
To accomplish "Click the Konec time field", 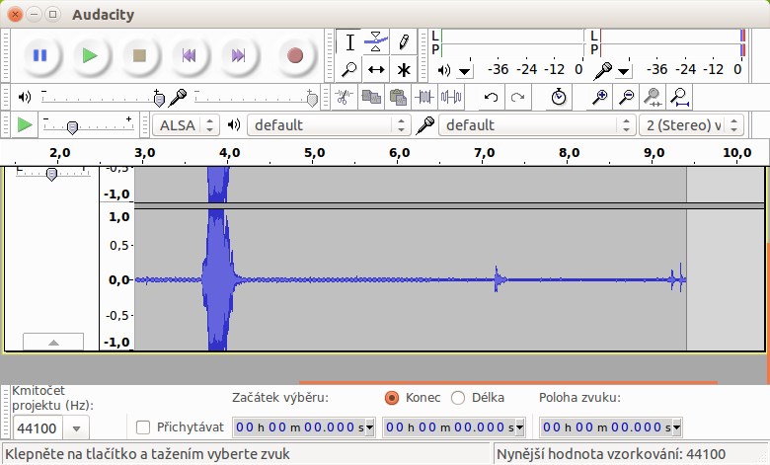I will (449, 427).
